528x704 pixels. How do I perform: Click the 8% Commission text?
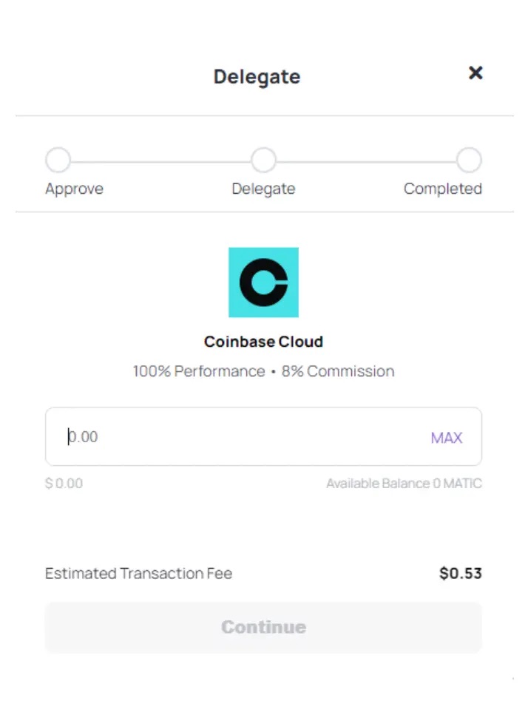point(338,371)
